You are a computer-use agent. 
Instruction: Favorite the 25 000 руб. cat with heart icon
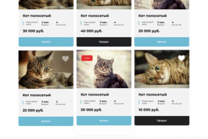[65, 59]
